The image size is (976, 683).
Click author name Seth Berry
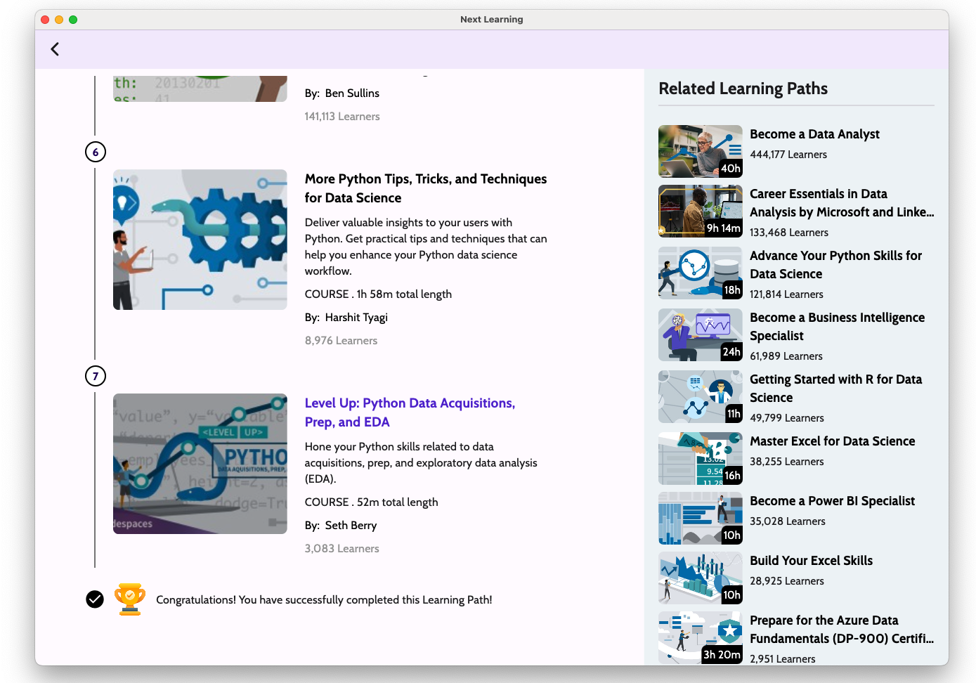[x=351, y=526]
